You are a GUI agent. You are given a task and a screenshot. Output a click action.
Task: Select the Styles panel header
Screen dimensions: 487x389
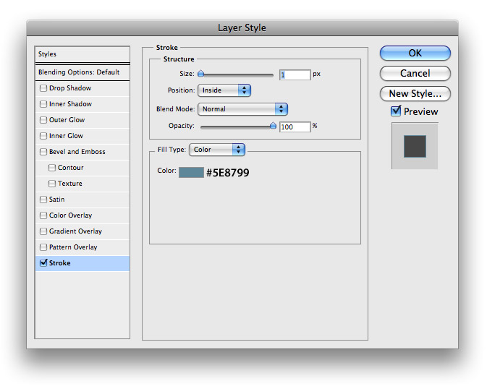82,54
